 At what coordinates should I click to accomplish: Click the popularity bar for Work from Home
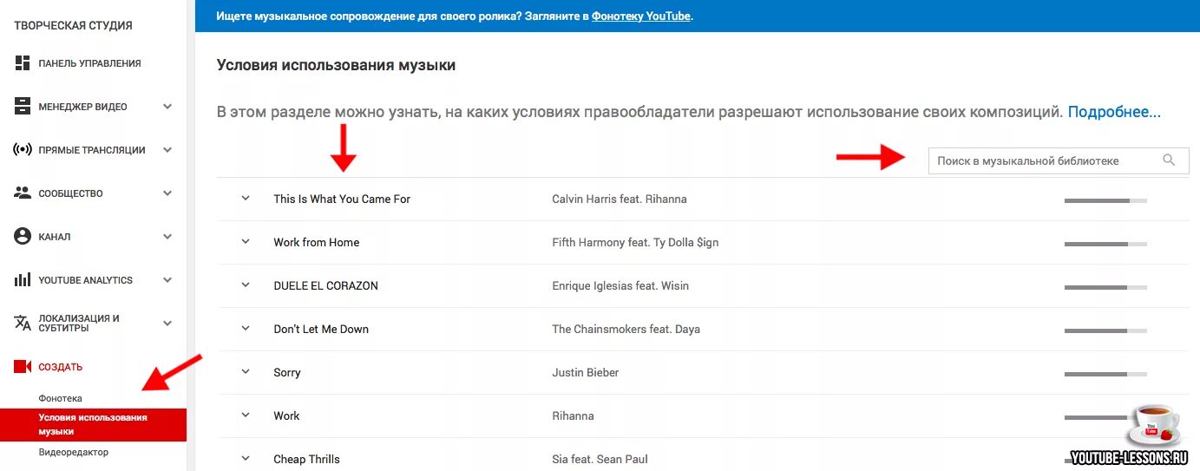click(1105, 244)
